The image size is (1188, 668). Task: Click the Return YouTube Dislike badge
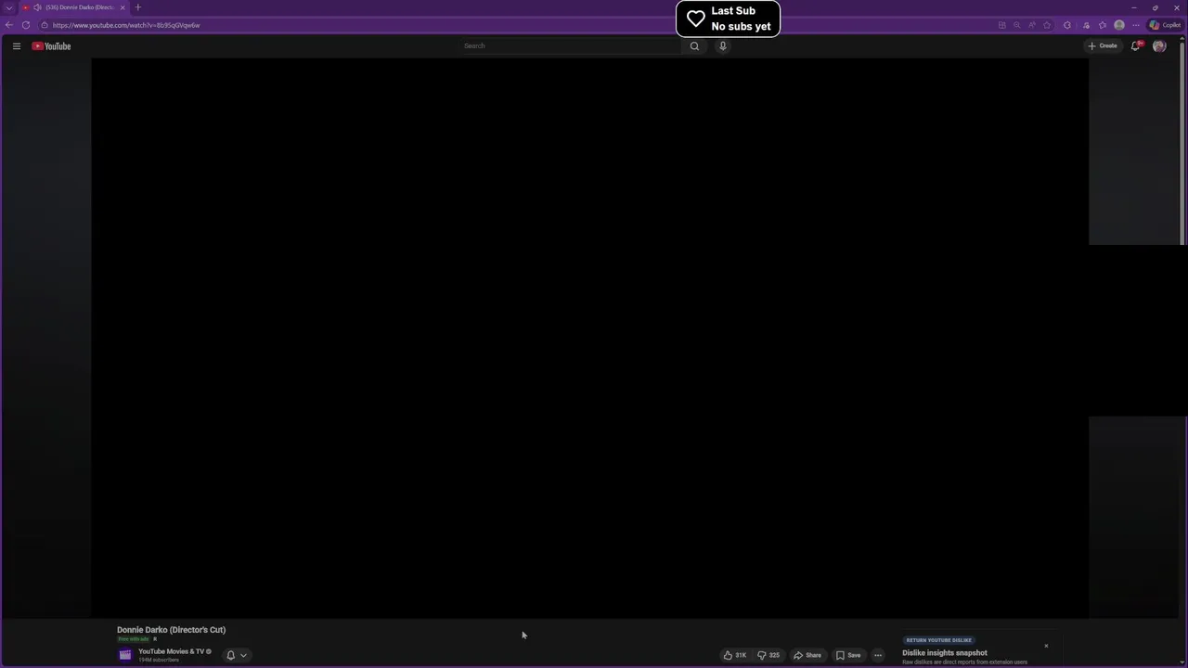pyautogui.click(x=939, y=640)
